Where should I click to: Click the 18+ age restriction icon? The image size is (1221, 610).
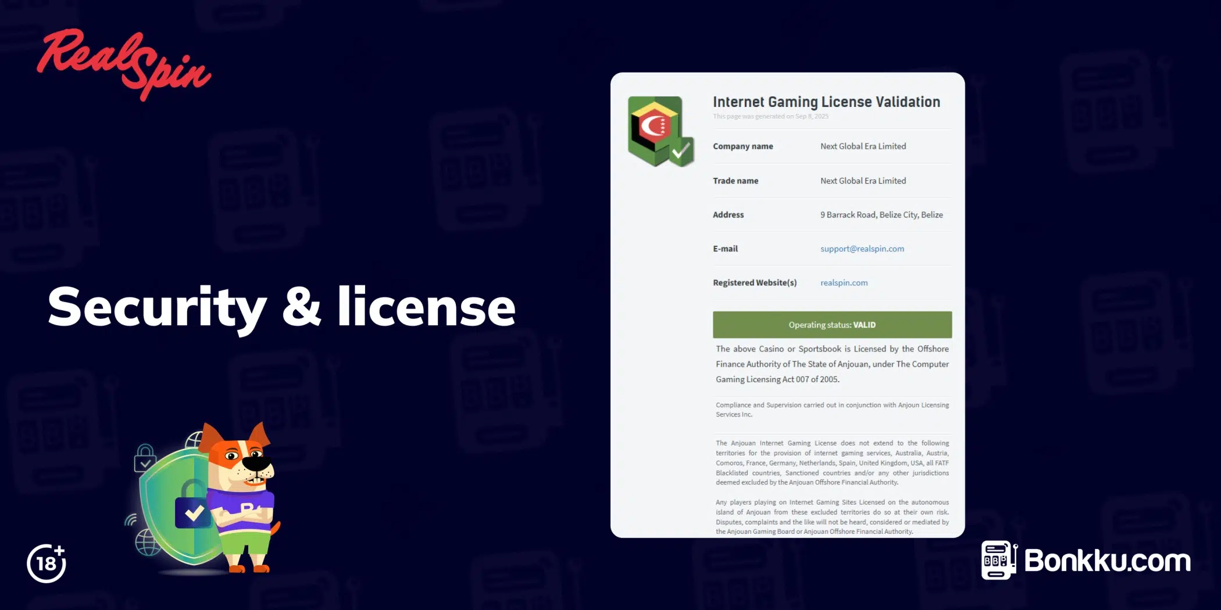[x=47, y=563]
